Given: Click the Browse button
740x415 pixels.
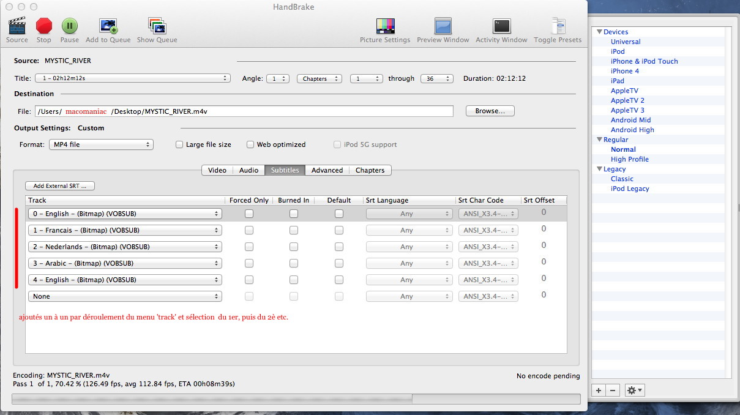Looking at the screenshot, I should pyautogui.click(x=490, y=111).
